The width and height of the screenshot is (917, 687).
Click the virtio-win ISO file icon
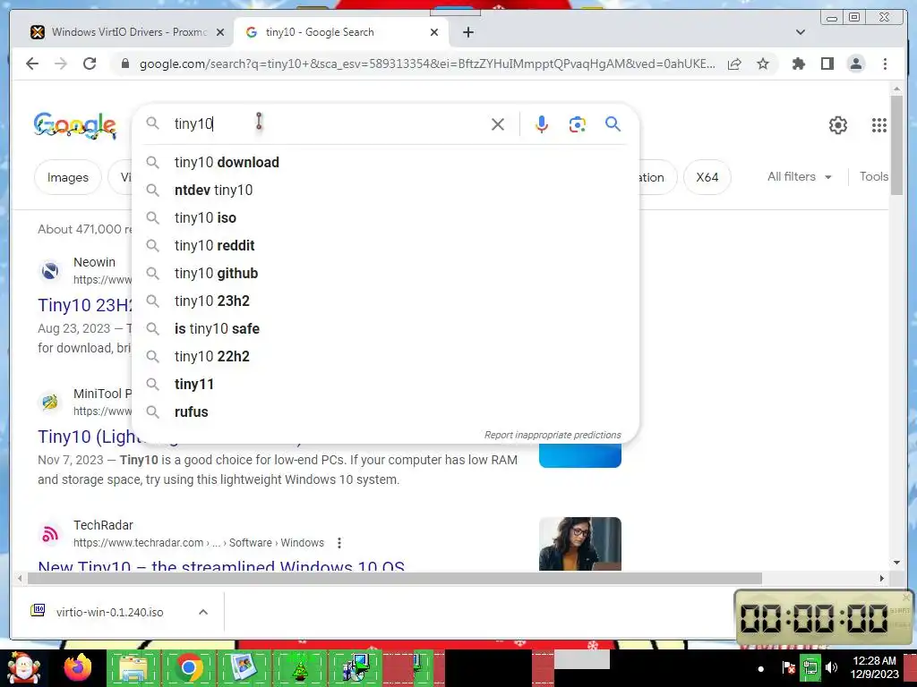pos(38,611)
